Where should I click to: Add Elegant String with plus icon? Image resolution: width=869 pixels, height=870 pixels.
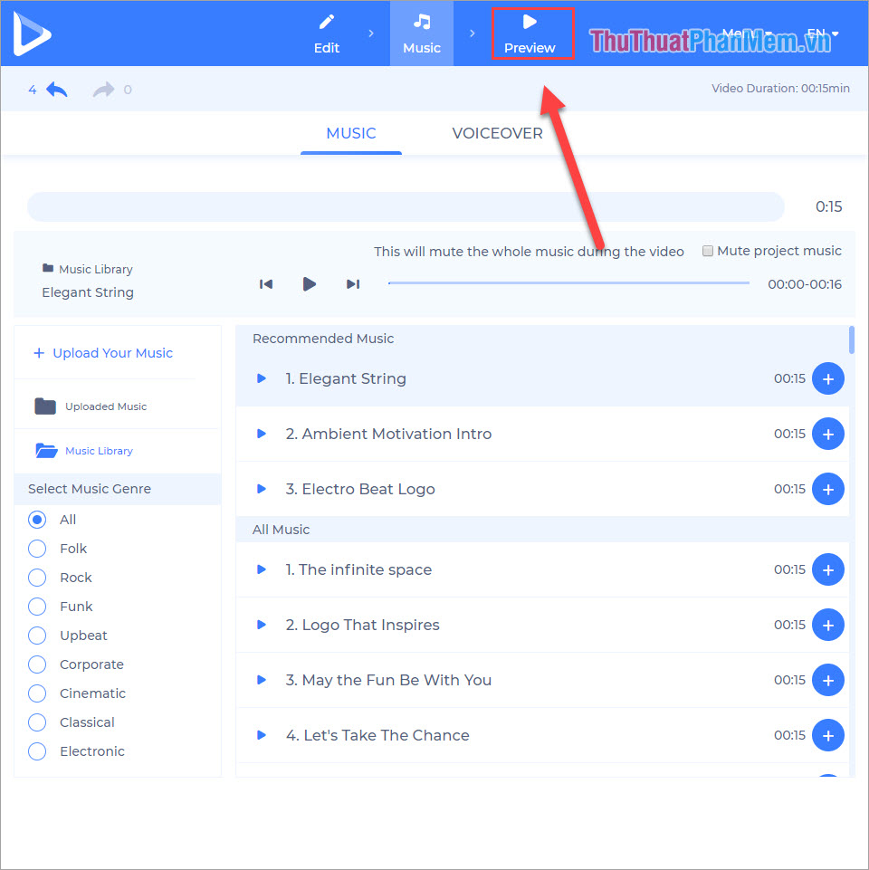coord(827,378)
